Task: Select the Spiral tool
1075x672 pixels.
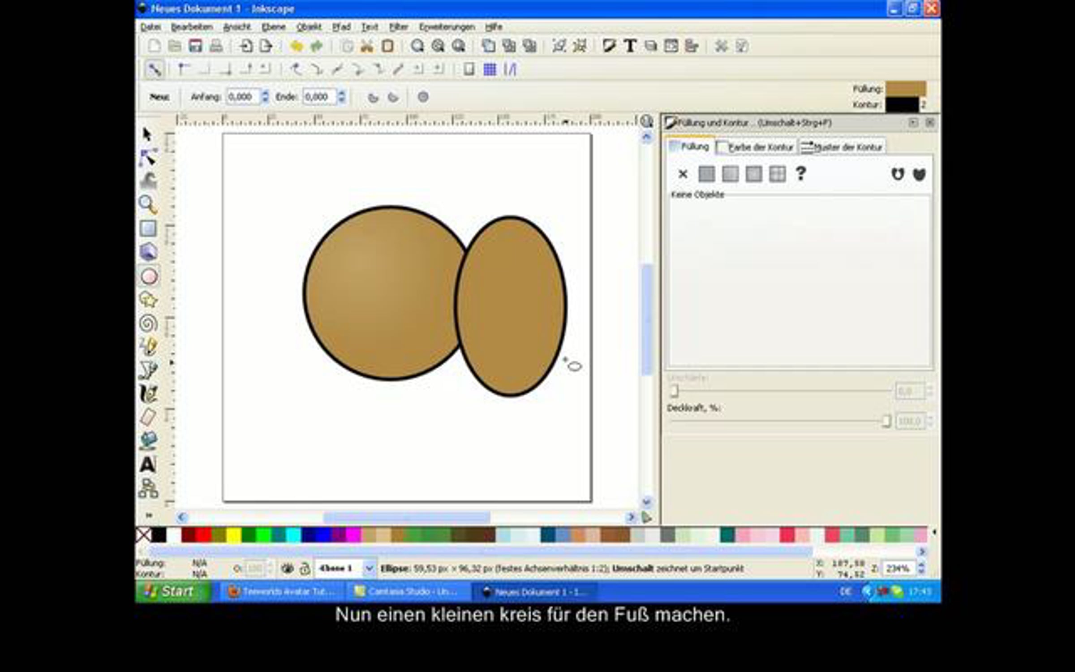Action: (x=148, y=323)
